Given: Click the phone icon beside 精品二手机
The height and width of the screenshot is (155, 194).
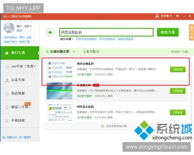Looking at the screenshot, I should [7, 107].
